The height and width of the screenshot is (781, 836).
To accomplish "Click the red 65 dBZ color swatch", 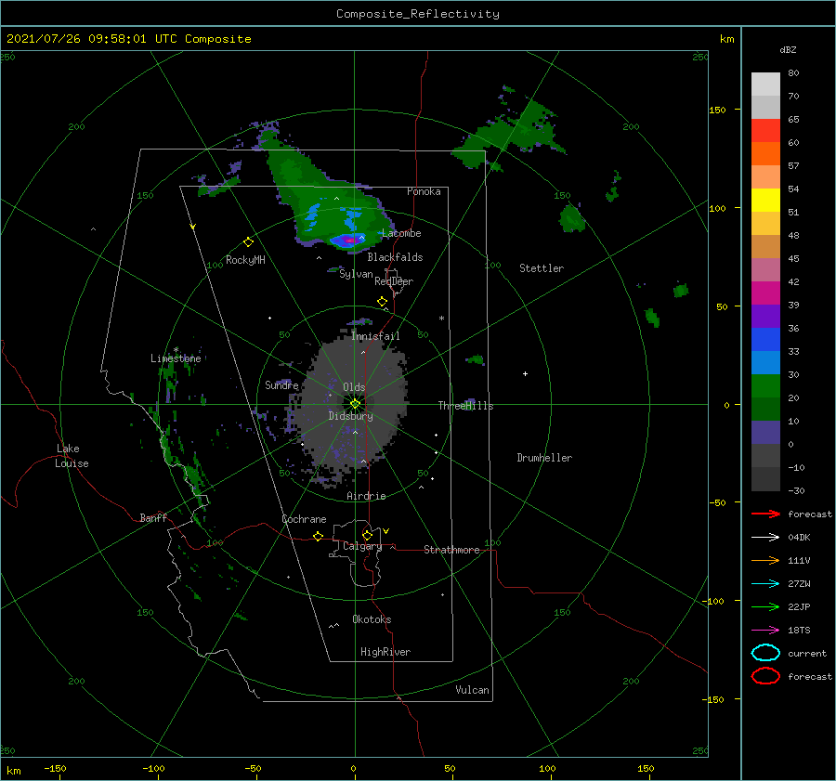I will point(765,130).
